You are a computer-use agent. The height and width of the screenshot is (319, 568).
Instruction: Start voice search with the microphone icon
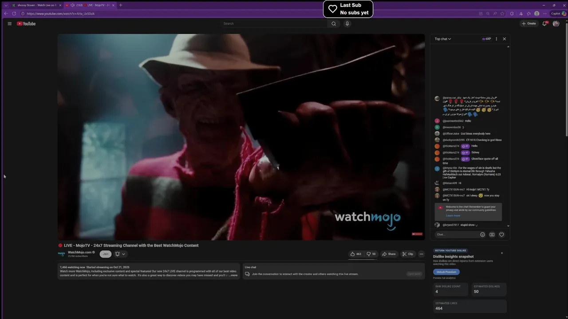[347, 23]
